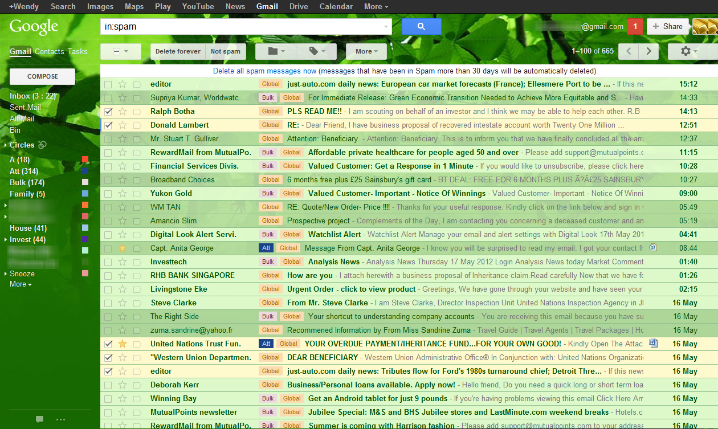Unstar the United Nations Trust Fun. message

pos(123,344)
